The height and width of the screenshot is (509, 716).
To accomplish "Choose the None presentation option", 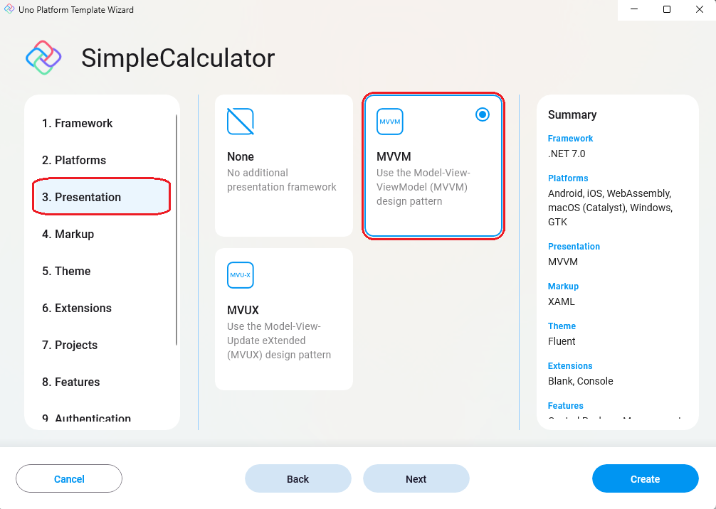I will pos(283,165).
